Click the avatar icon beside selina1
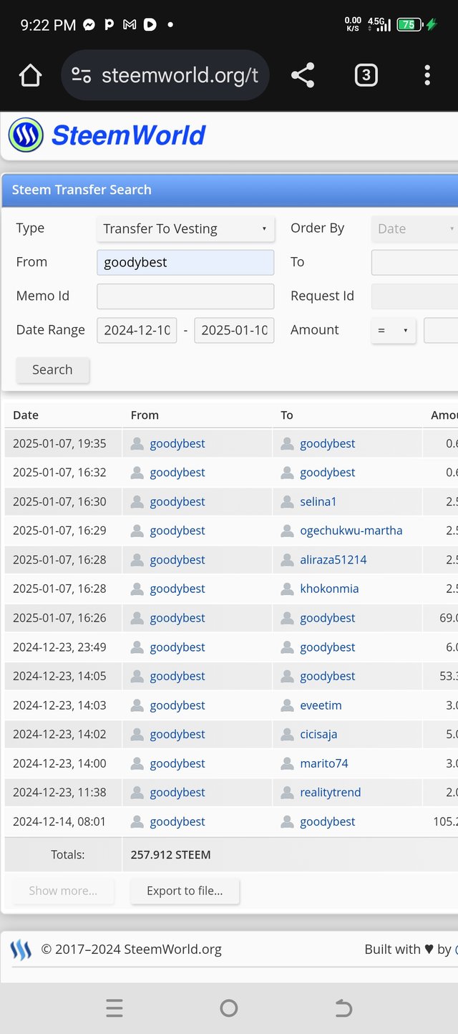The image size is (458, 1034). 287,501
